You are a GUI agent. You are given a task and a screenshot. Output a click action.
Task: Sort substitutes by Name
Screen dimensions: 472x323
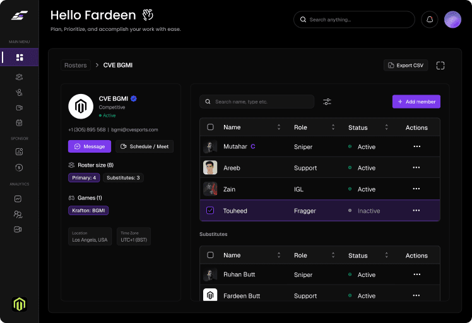[x=279, y=255]
